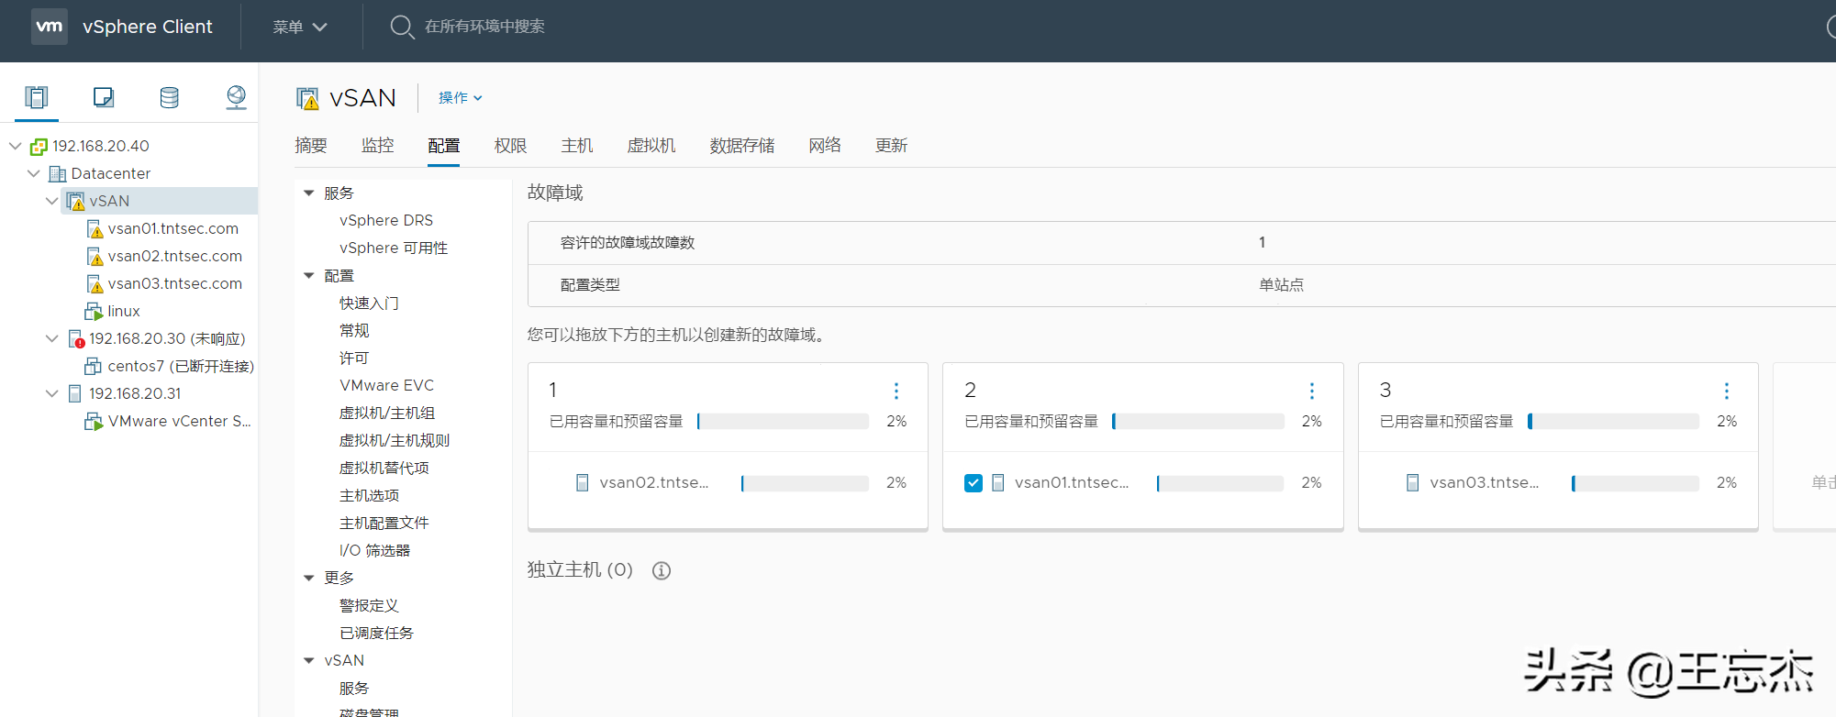Select centos7 (已断开连接) in inventory tree

click(x=181, y=366)
